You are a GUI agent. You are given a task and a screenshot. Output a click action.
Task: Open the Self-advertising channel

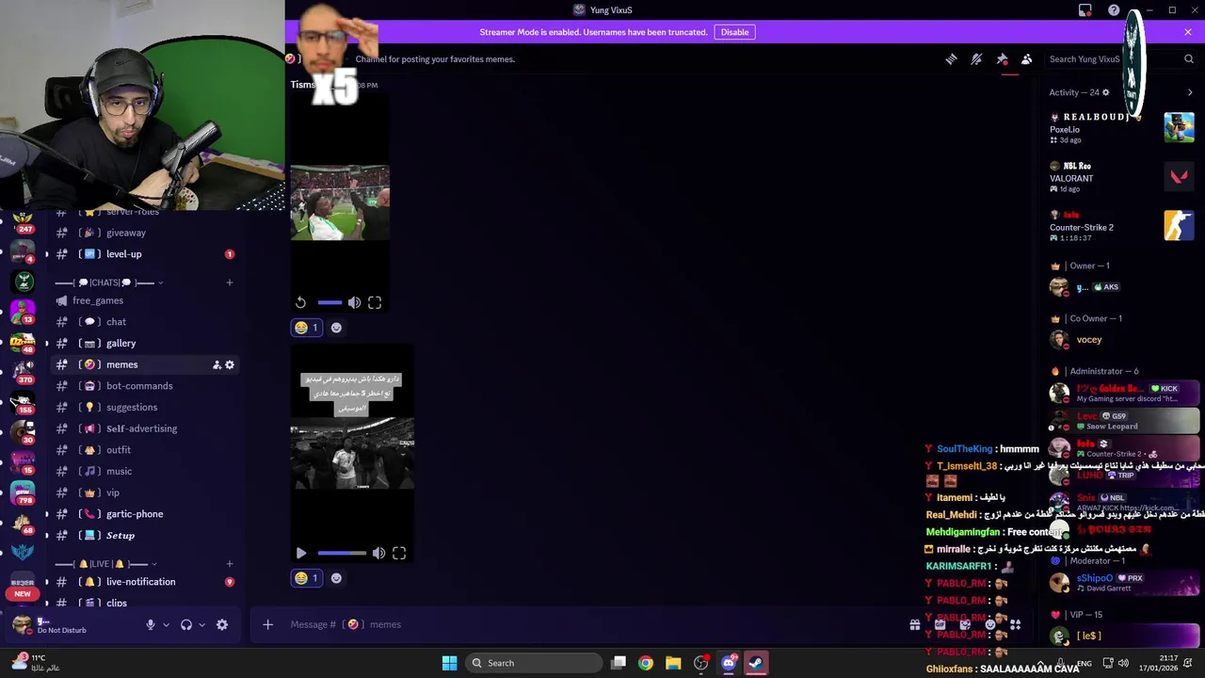click(141, 428)
